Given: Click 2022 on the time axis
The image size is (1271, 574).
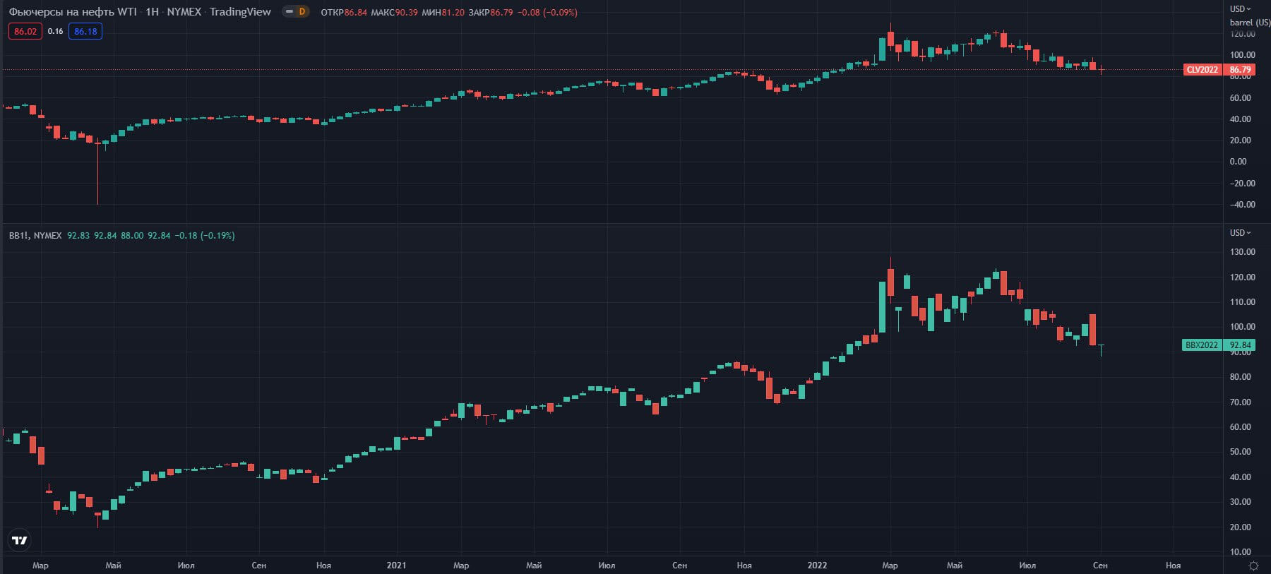Looking at the screenshot, I should [x=817, y=566].
